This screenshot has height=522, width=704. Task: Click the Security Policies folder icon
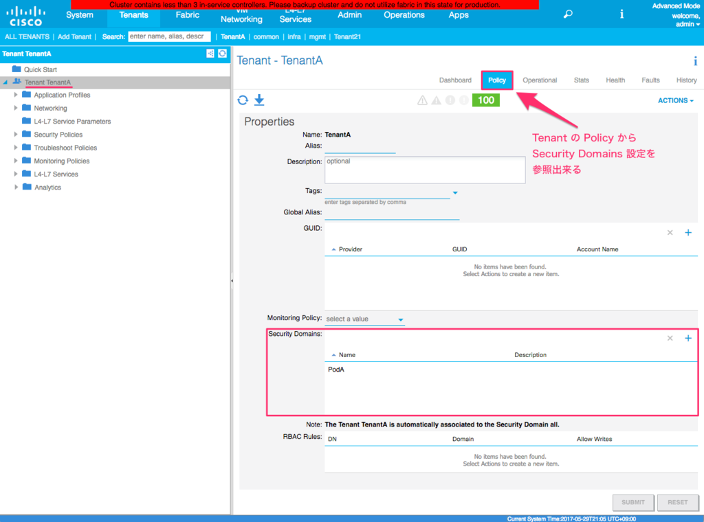tap(27, 134)
